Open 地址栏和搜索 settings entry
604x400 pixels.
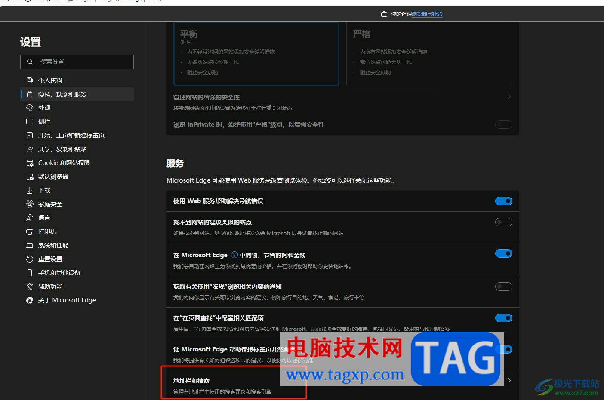pos(343,385)
